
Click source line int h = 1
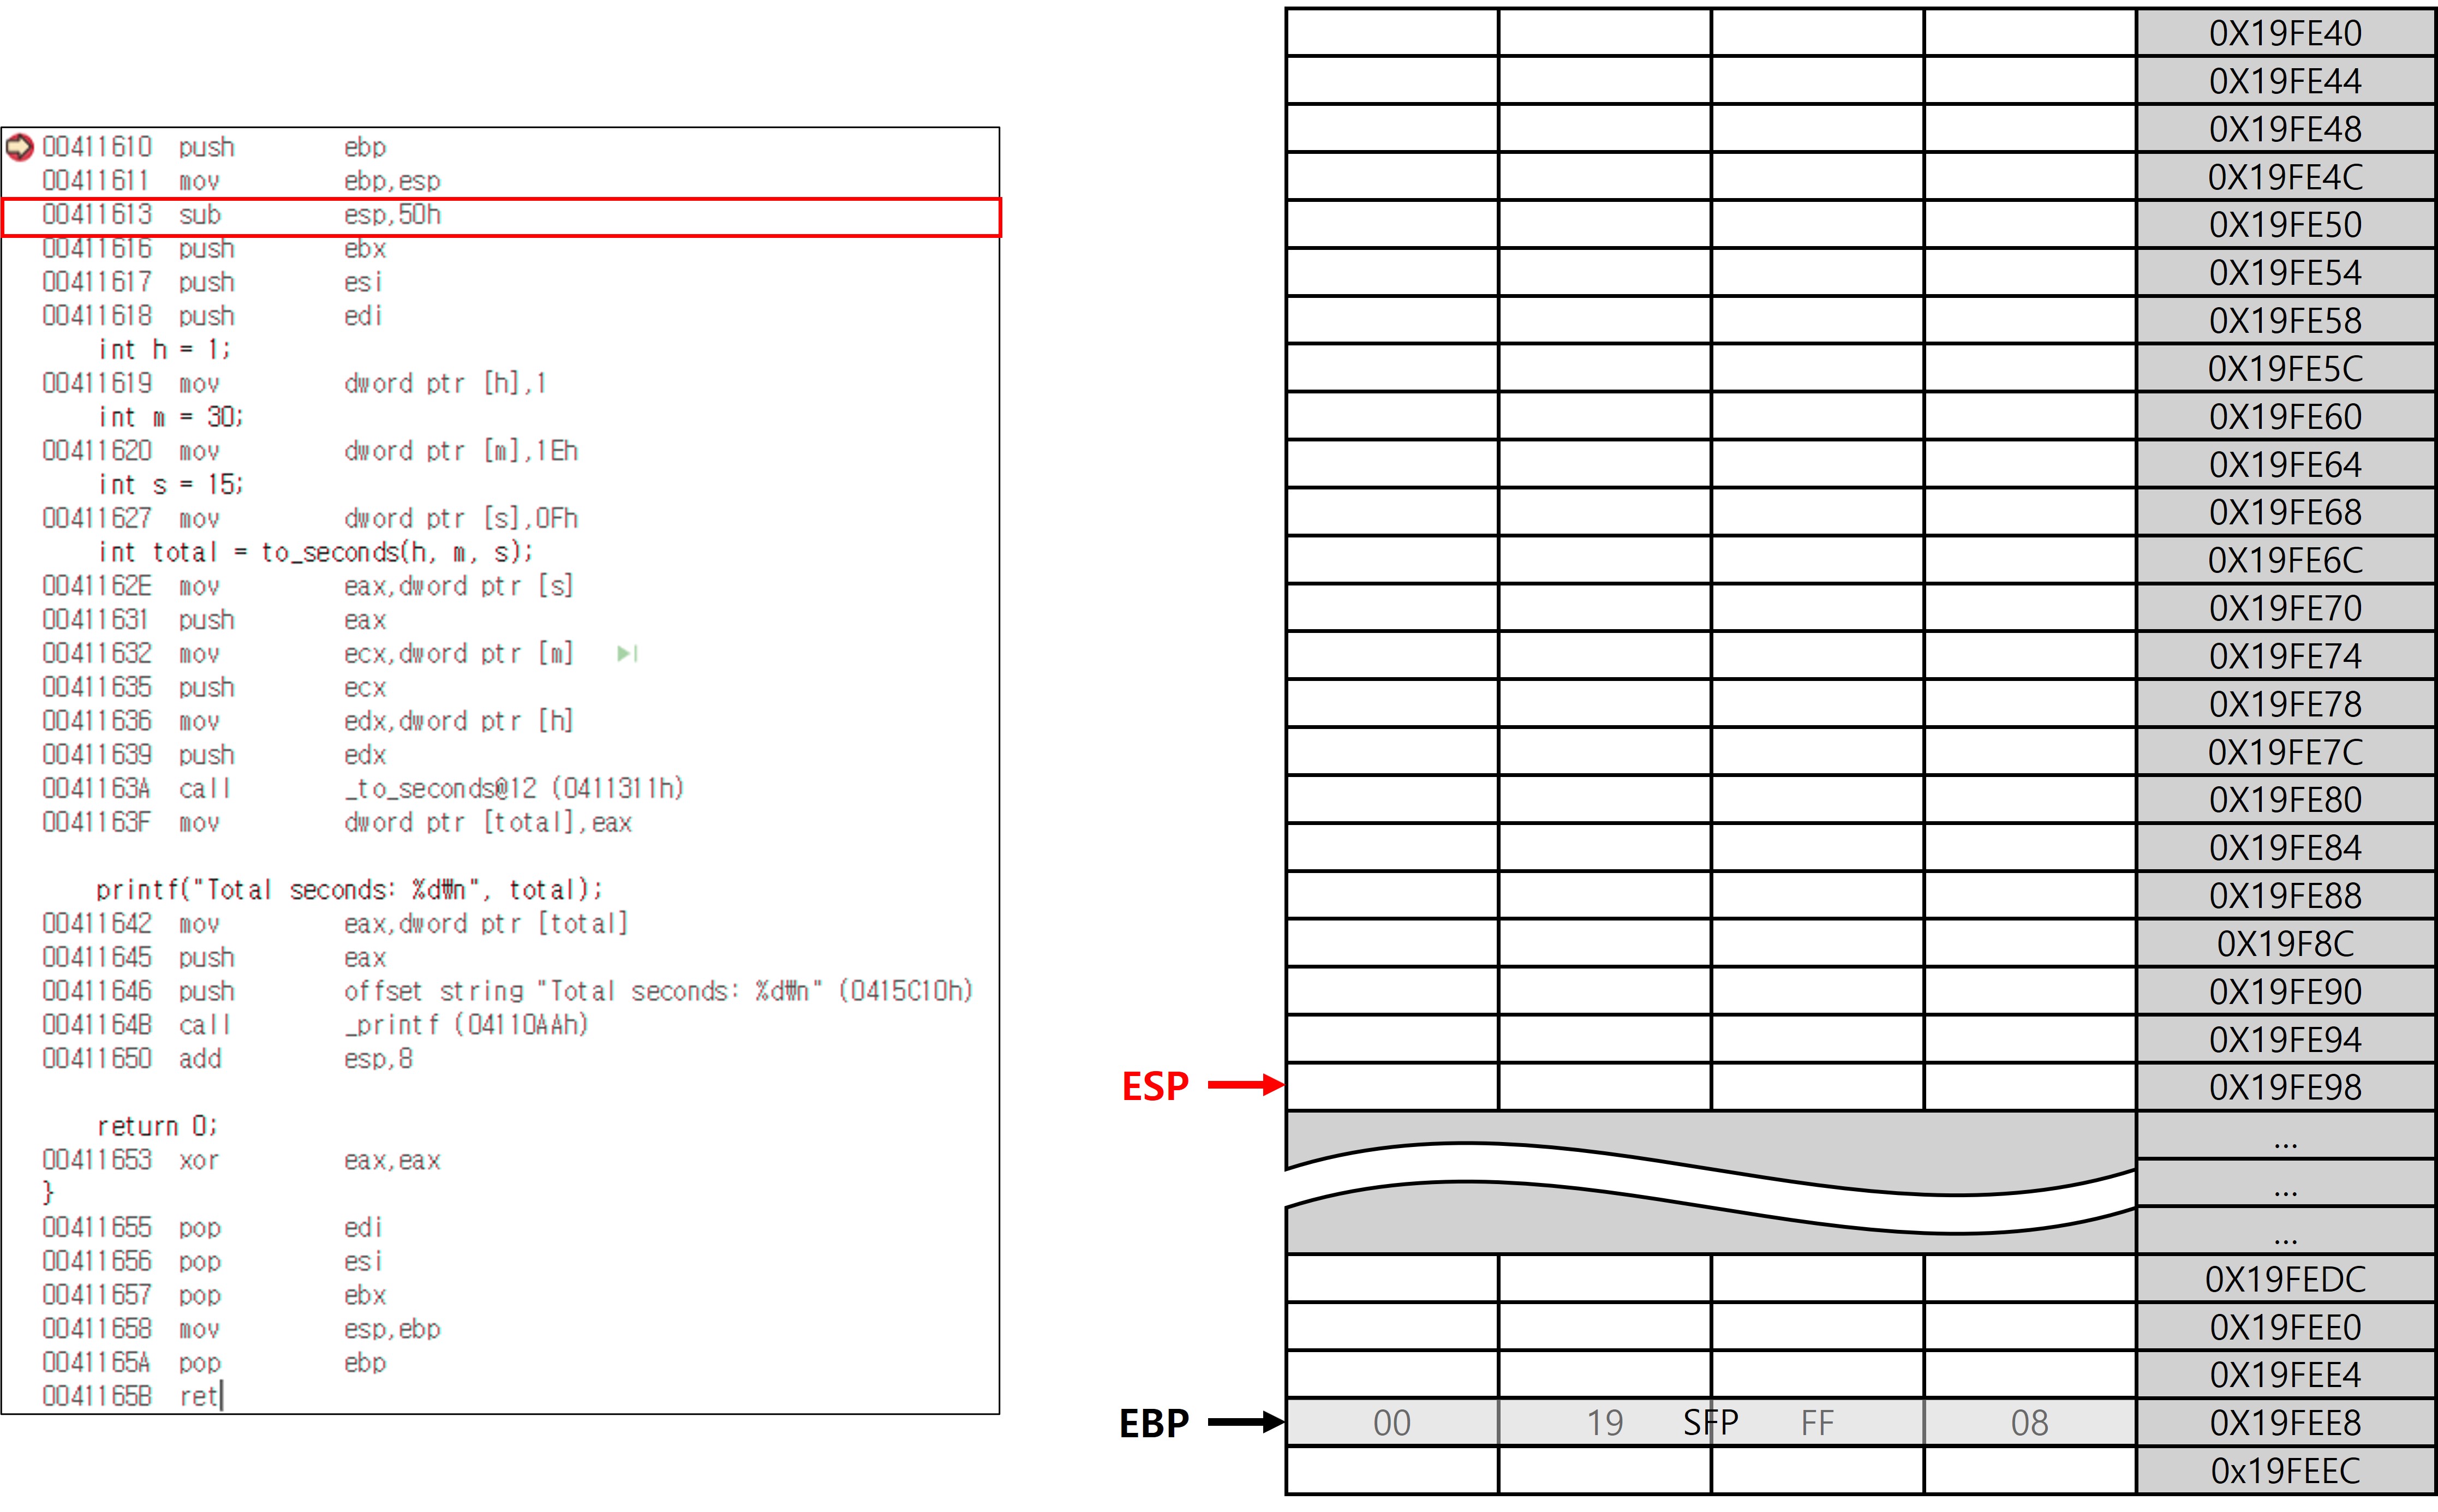click(x=164, y=349)
